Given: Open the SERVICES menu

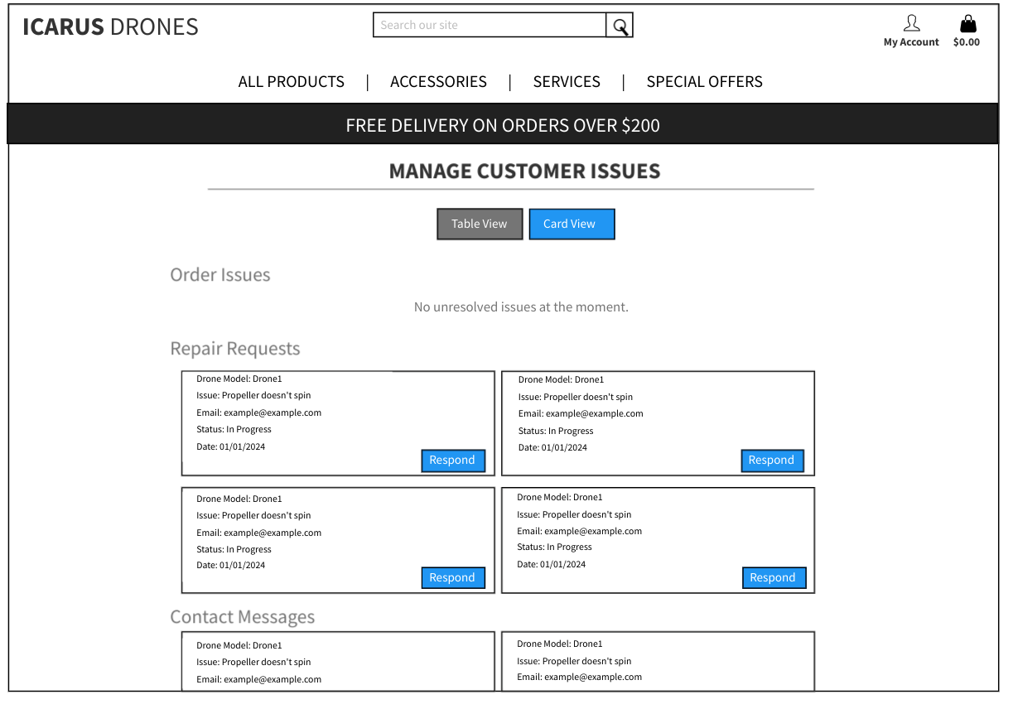Looking at the screenshot, I should (x=567, y=81).
